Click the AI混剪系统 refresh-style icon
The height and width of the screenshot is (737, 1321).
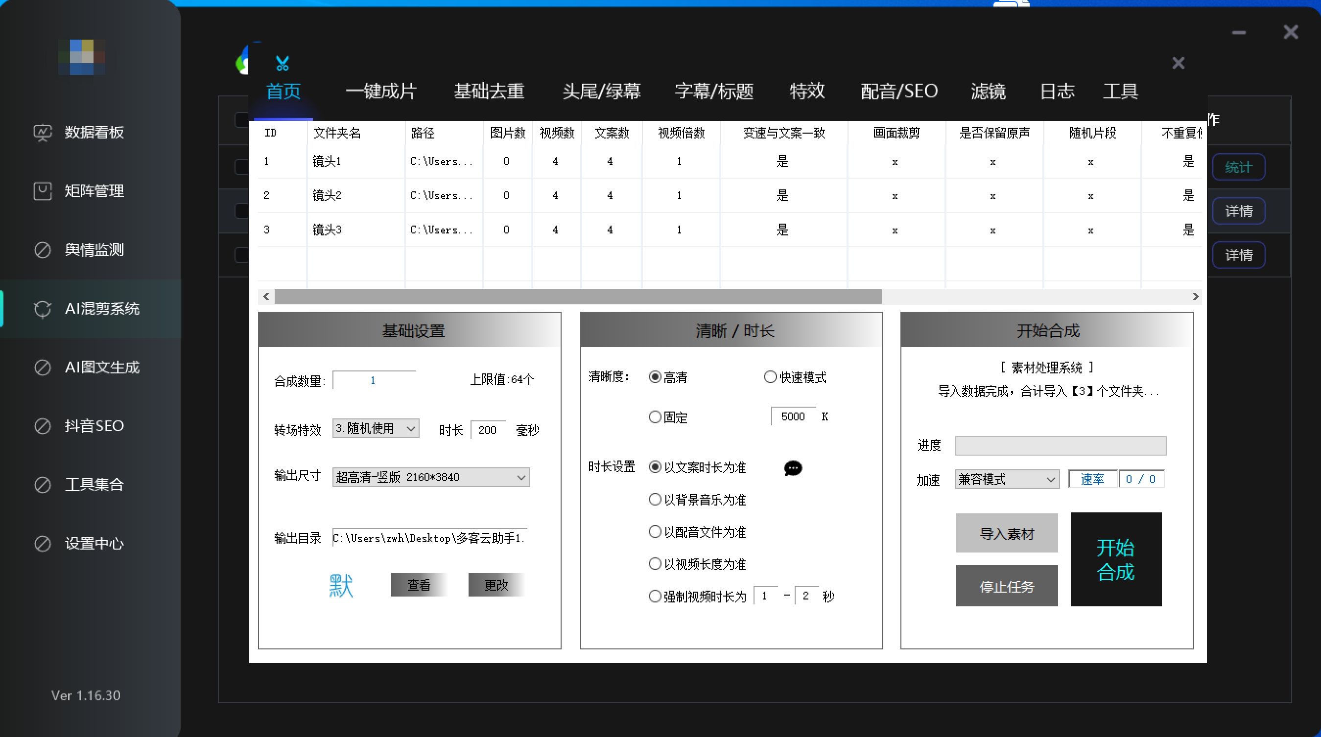point(43,309)
